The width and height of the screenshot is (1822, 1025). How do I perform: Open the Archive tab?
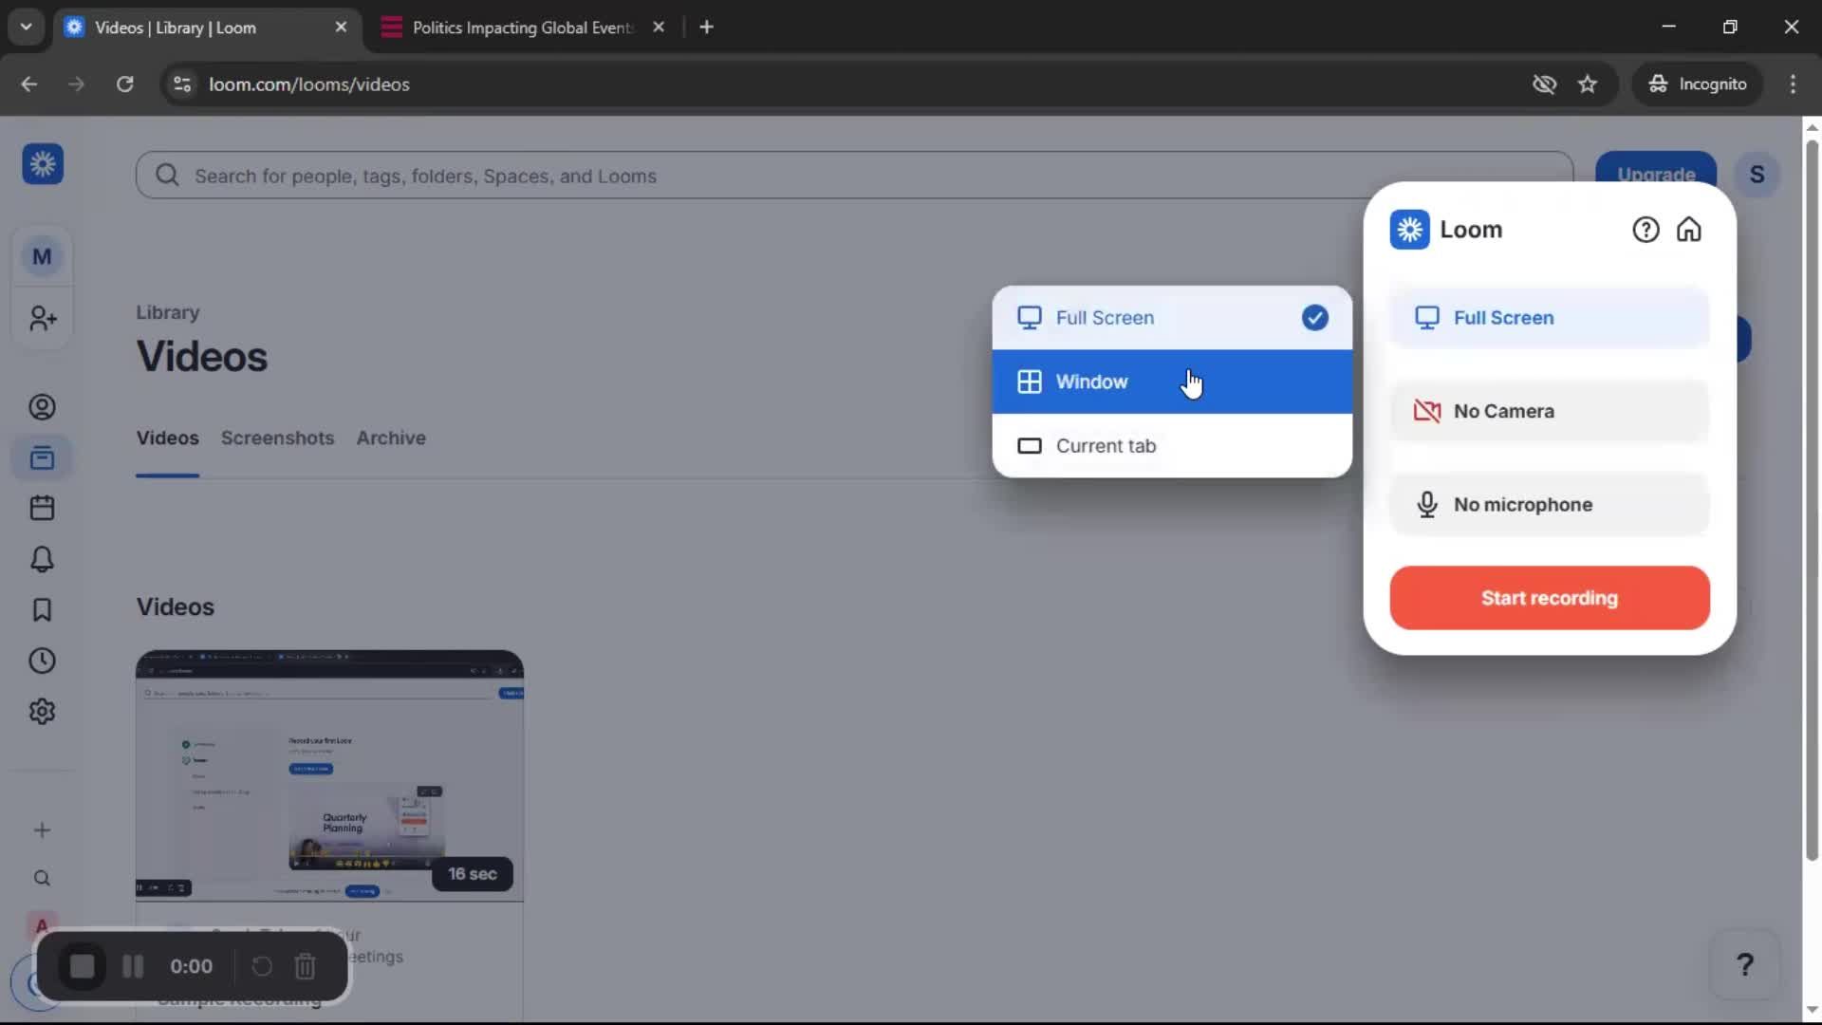(x=390, y=438)
